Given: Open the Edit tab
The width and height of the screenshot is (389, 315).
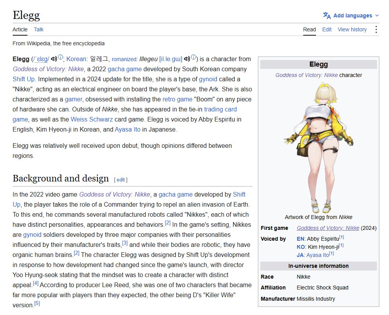Looking at the screenshot, I should tap(327, 29).
